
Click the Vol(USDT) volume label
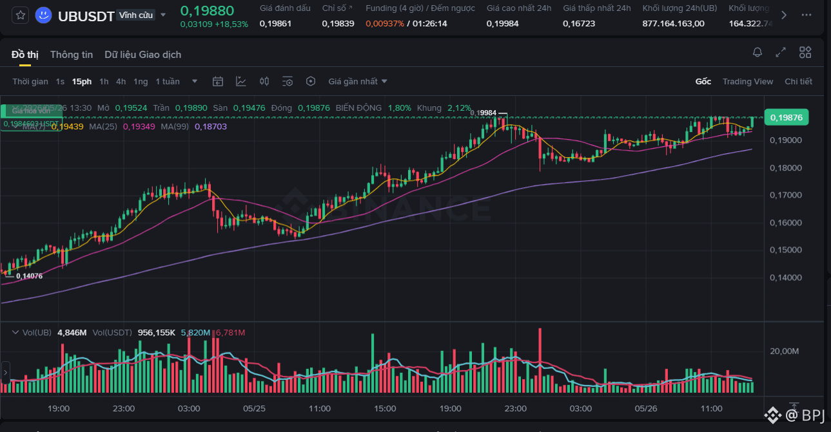click(112, 332)
